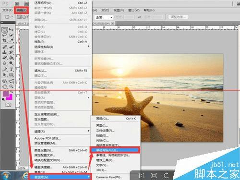This screenshot has height=180, width=240.
Task: Select the Quick Selection tool
Action: pos(11,35)
